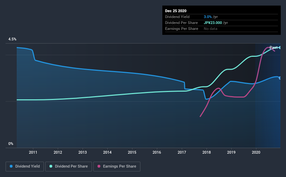Click the pink Earnings Per Share legend dot
The width and height of the screenshot is (286, 177).
[x=99, y=166]
